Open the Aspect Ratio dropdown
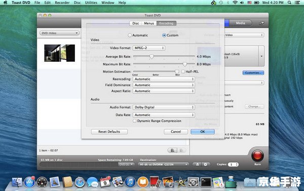Screen dimensions: 304x191 tap(164, 91)
